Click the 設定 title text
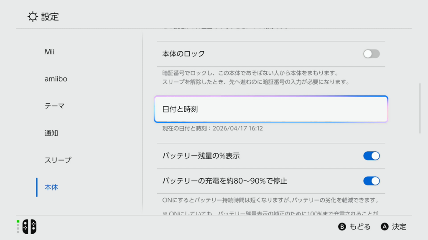 point(50,17)
